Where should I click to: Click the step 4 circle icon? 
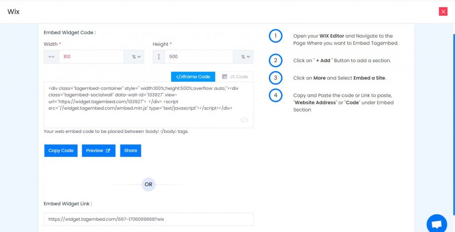[x=275, y=95]
